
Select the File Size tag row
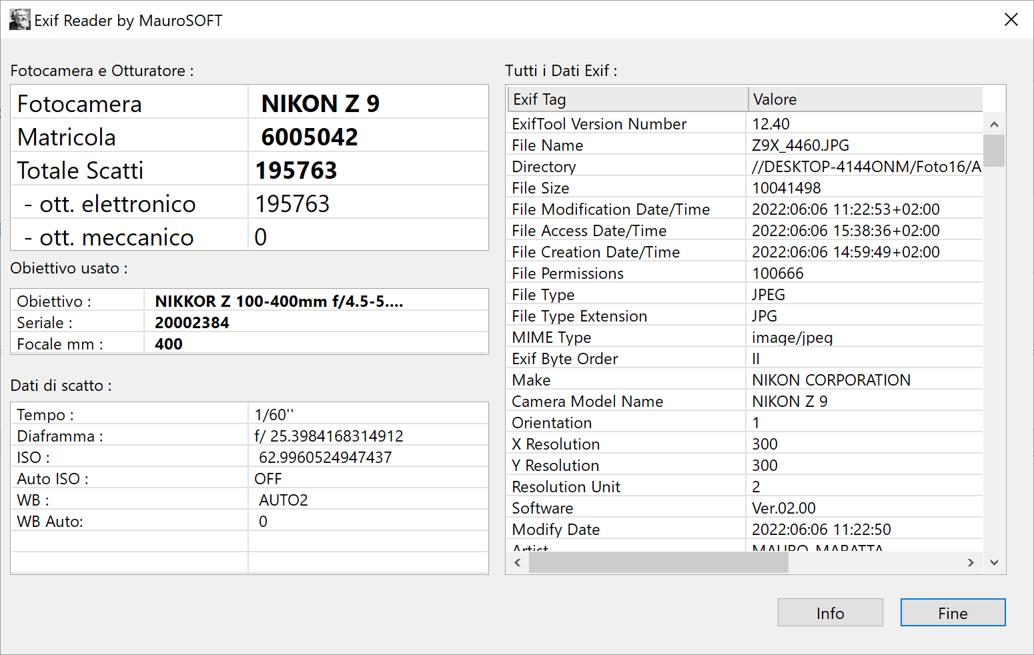pyautogui.click(x=745, y=188)
